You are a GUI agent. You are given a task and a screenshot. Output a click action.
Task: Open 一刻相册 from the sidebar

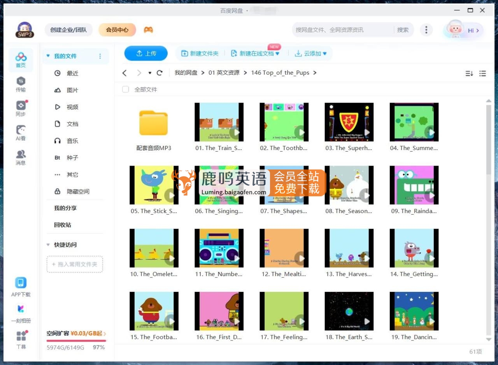[21, 312]
